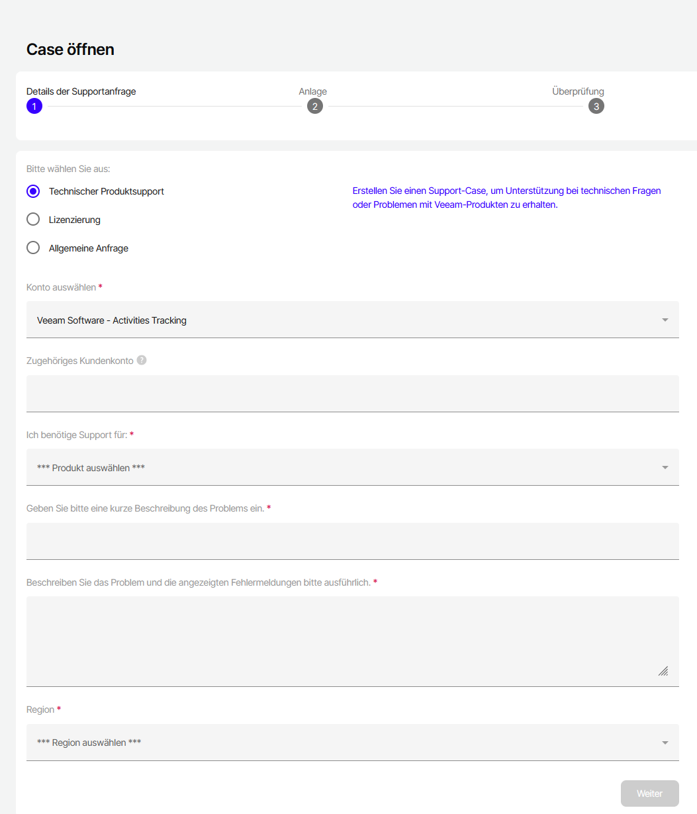Select the Technischer Produktsupport radio button
The width and height of the screenshot is (697, 814).
point(33,191)
